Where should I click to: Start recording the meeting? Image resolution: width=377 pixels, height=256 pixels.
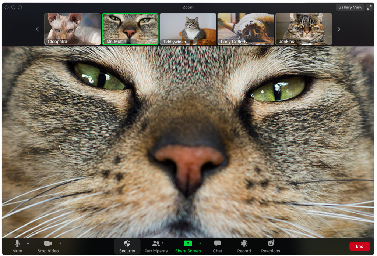pos(244,246)
